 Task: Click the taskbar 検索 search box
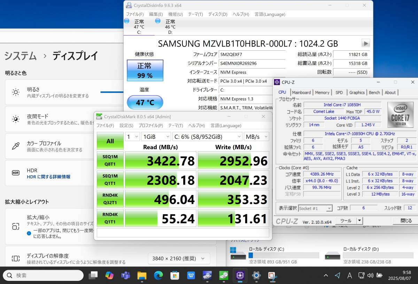tap(44, 276)
